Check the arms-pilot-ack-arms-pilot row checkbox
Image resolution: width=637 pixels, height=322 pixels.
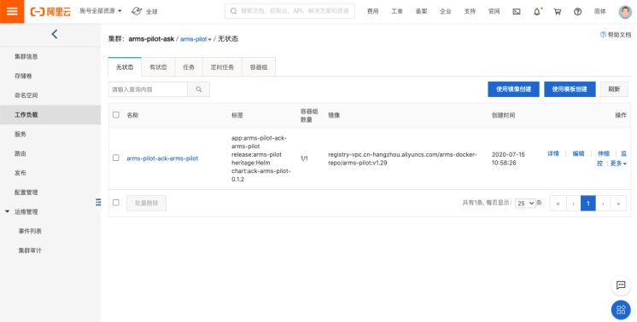116,158
